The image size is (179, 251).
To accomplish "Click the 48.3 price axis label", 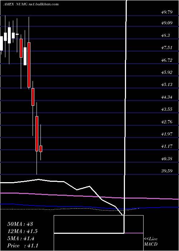I will pyautogui.click(x=165, y=35).
